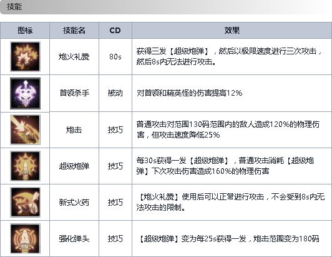
Task: Select the 技能 section header
Action: coord(14,7)
